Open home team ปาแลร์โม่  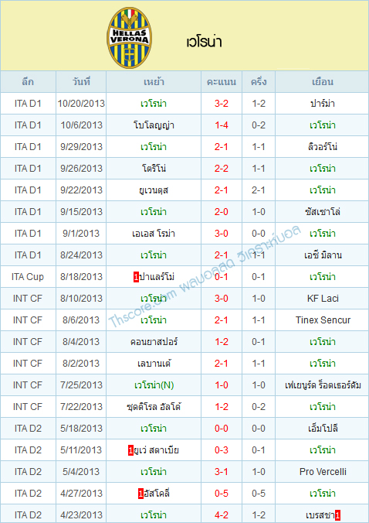157,277
